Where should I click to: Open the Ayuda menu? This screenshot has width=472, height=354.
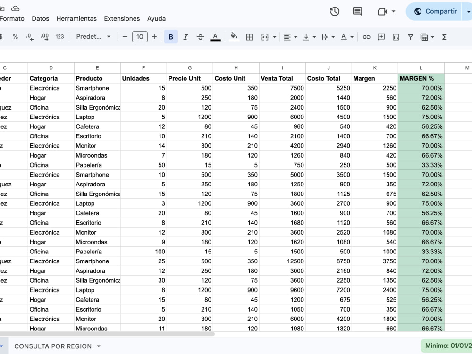click(156, 19)
